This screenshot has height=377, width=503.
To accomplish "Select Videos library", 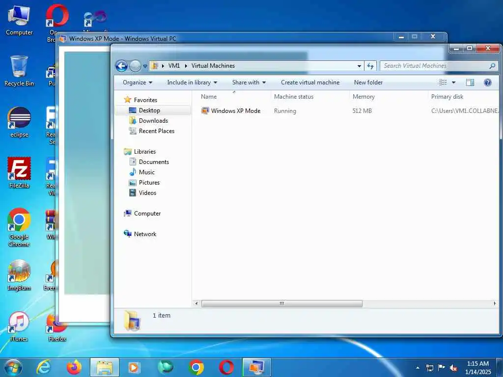I will click(x=147, y=192).
